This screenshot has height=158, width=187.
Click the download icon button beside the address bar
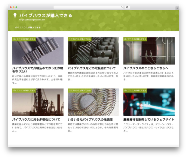pyautogui.click(x=127, y=7)
